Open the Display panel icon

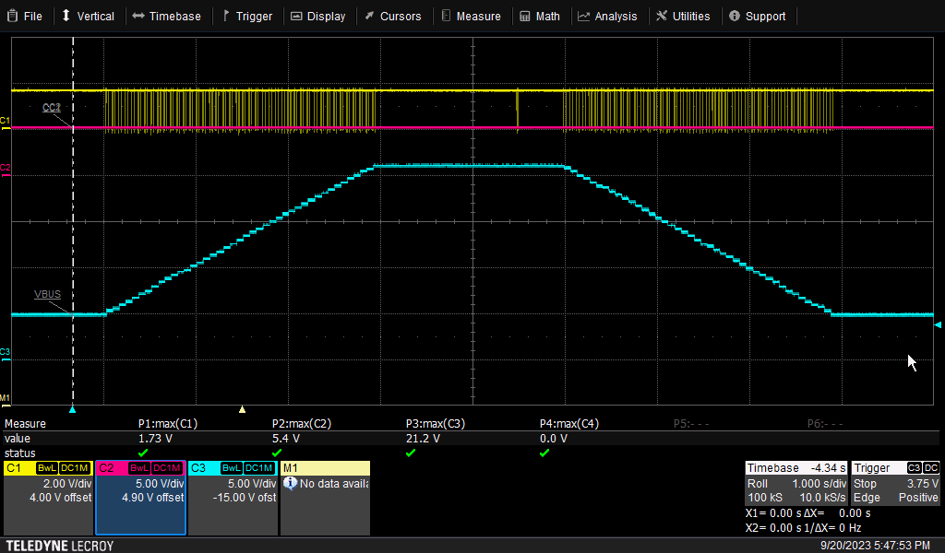click(x=297, y=15)
